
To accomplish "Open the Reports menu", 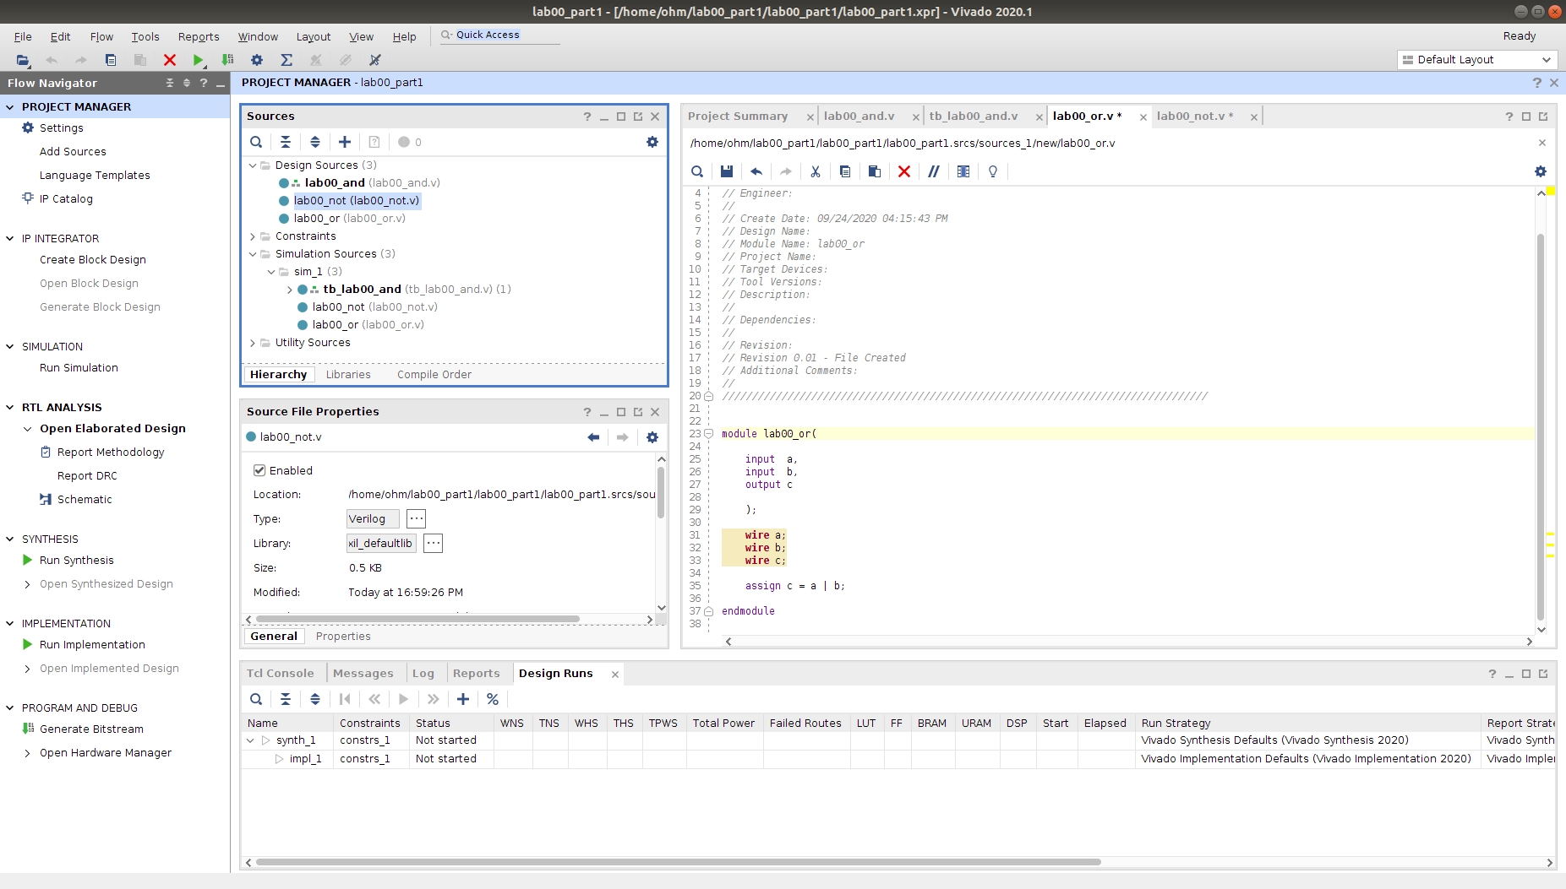I will click(199, 36).
